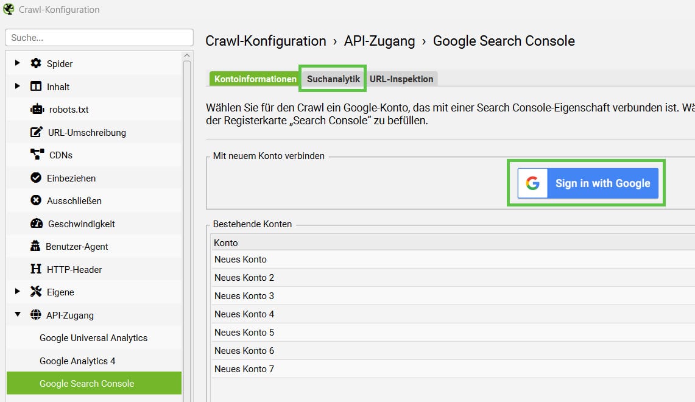
Task: Click Sign in with Google button
Action: click(x=588, y=183)
